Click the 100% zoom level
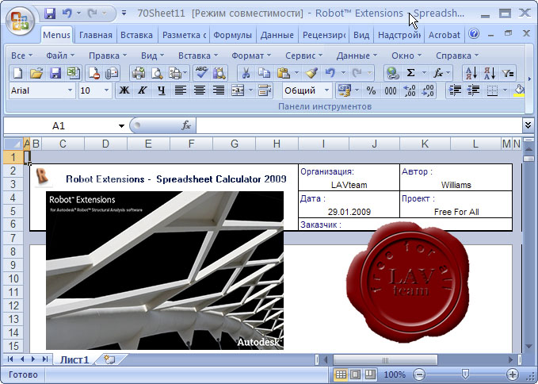Viewport: 538px width, 384px height. point(395,374)
